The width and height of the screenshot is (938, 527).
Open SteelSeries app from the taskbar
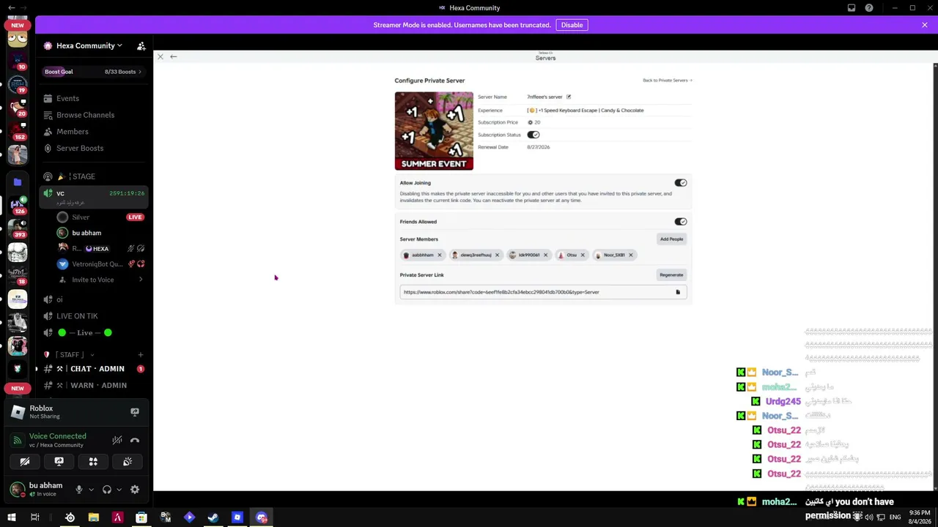click(x=70, y=517)
